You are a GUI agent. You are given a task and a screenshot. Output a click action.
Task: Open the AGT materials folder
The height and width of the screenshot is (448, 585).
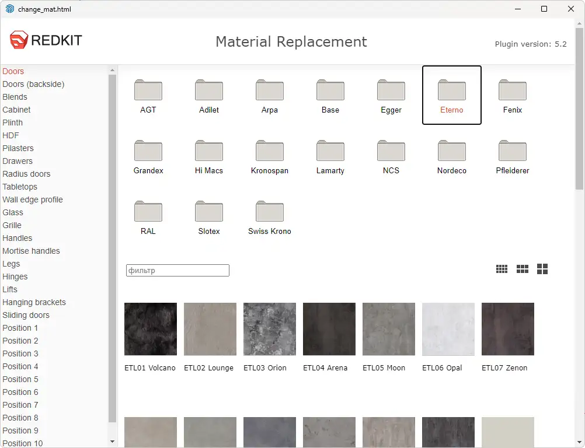148,96
